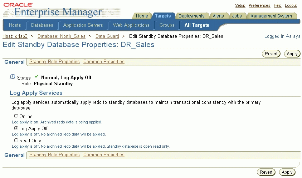Click the 'Logged in As sys' text
The height and width of the screenshot is (178, 302).
click(282, 36)
